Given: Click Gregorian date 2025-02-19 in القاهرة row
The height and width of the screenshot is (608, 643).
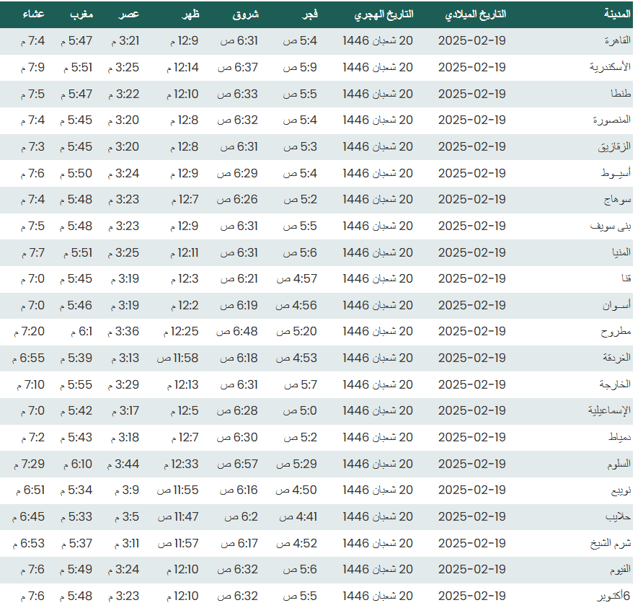Looking at the screenshot, I should click(x=472, y=40).
